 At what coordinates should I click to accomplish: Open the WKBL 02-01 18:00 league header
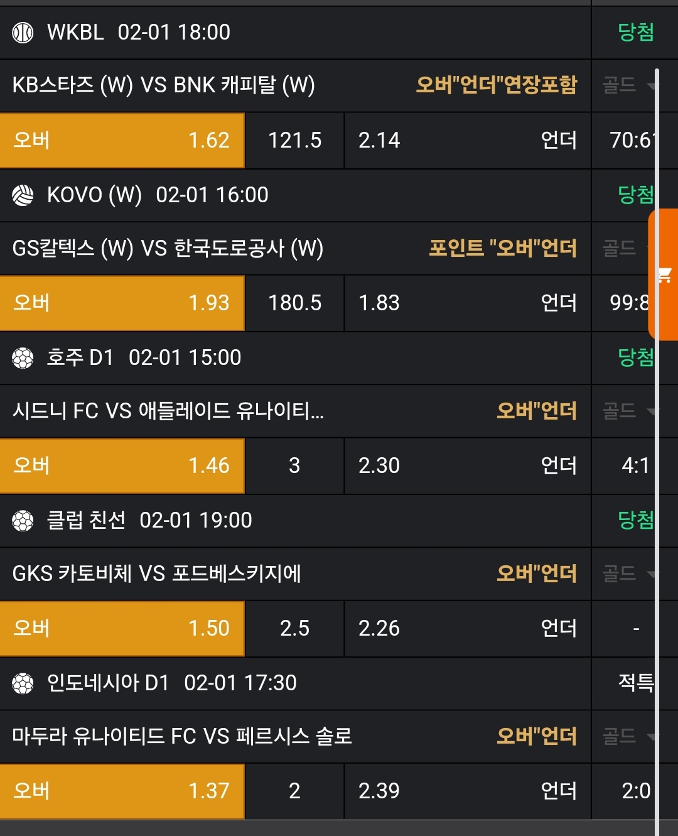[x=138, y=32]
